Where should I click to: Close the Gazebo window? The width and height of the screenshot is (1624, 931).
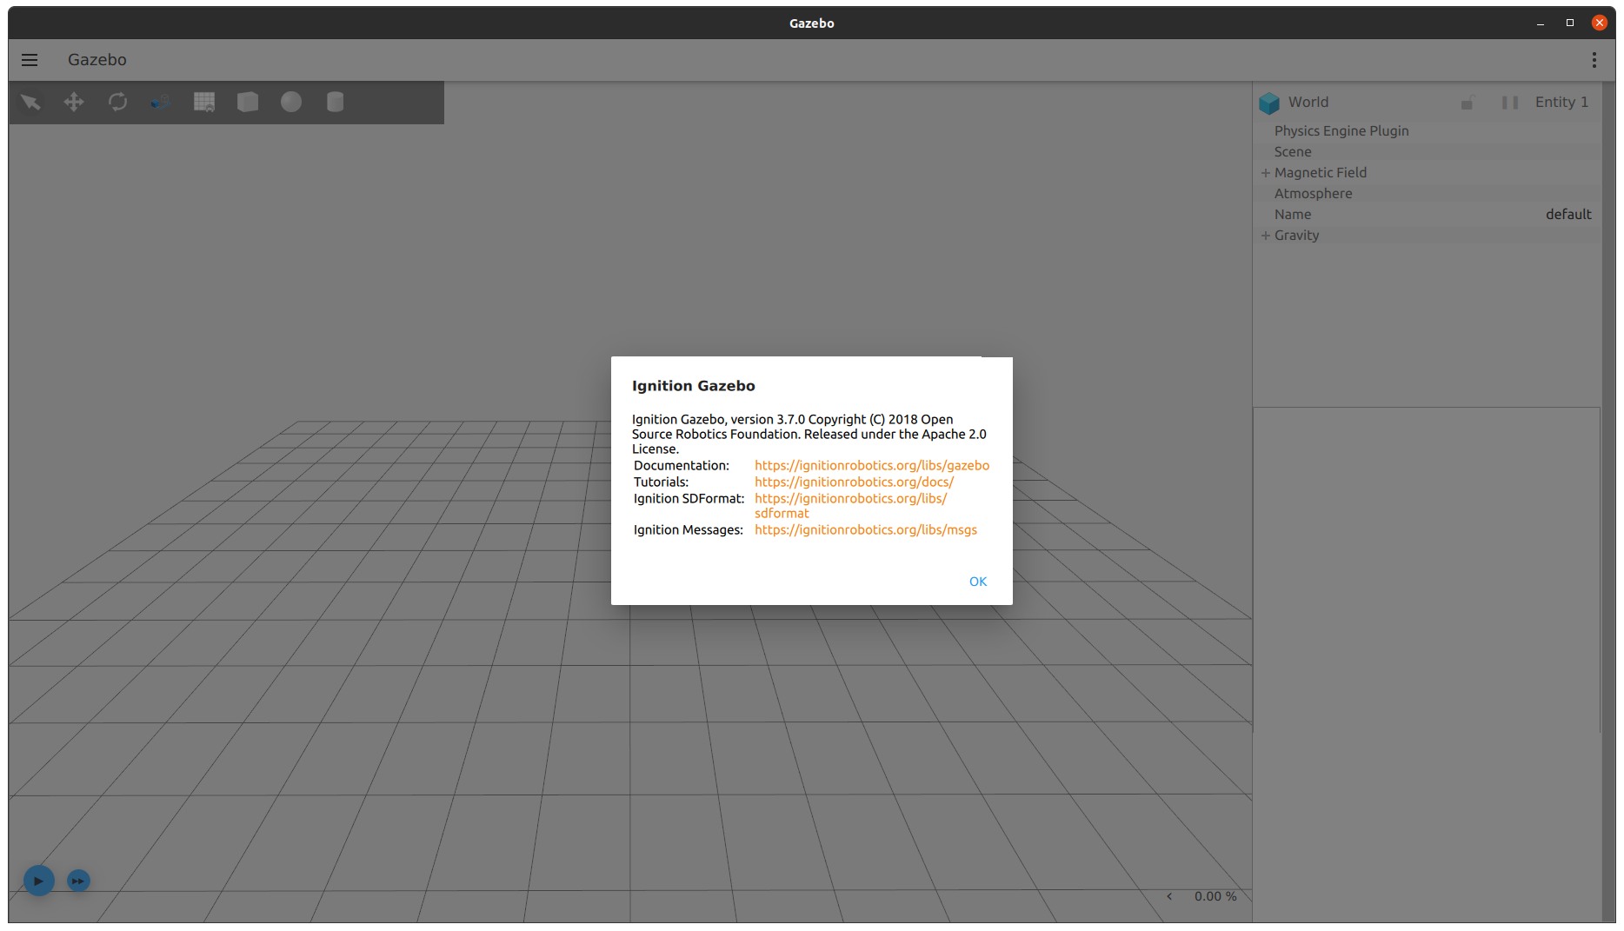[x=1600, y=23]
